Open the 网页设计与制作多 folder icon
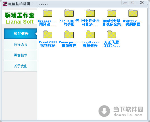The height and width of the screenshot is (122, 150). [x=90, y=13]
